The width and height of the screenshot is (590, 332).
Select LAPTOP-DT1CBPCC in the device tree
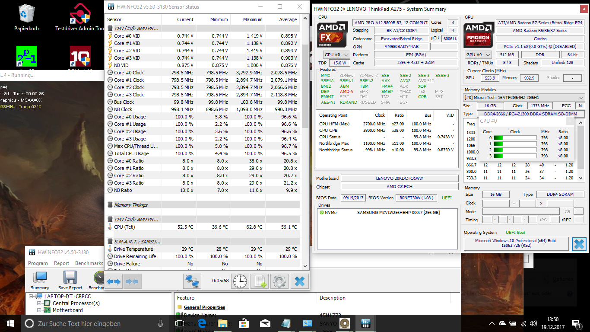pyautogui.click(x=68, y=297)
